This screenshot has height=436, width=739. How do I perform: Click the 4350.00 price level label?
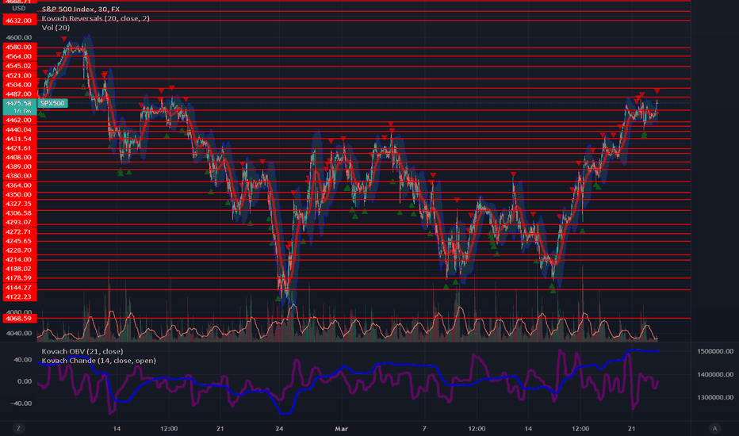point(19,194)
